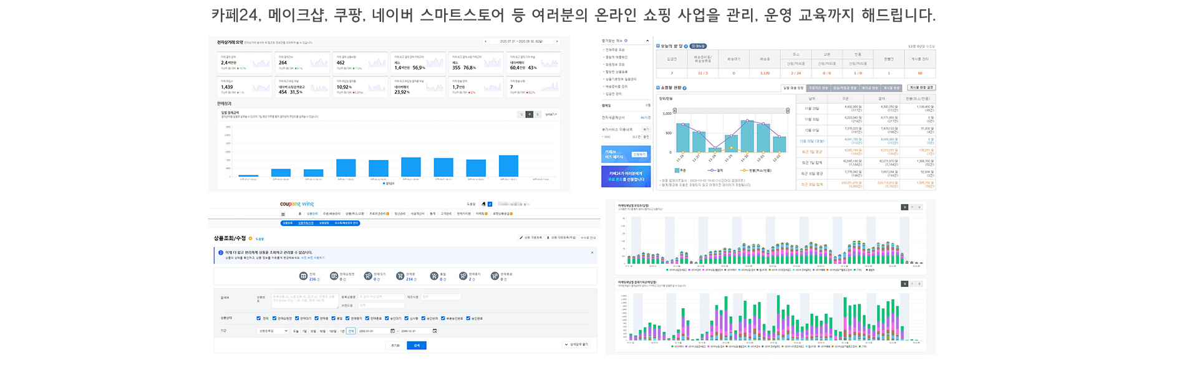1187x366 pixels.
Task: Collapse the 즐겨찾는 메뉴 favorites list
Action: [x=647, y=40]
